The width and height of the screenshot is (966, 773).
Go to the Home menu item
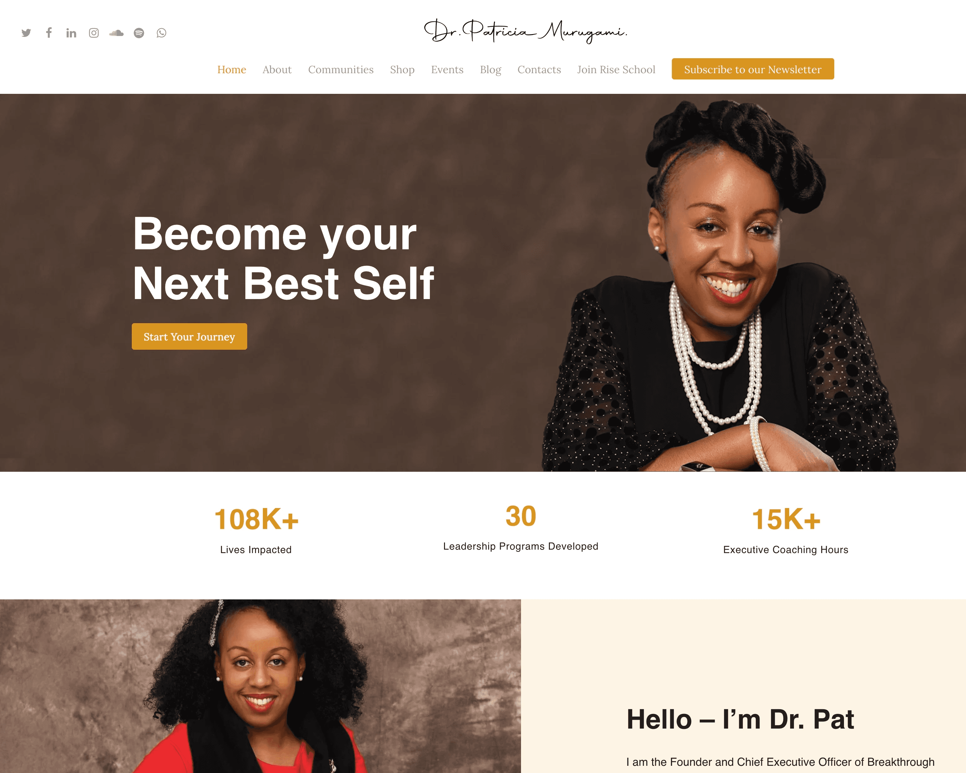[232, 69]
